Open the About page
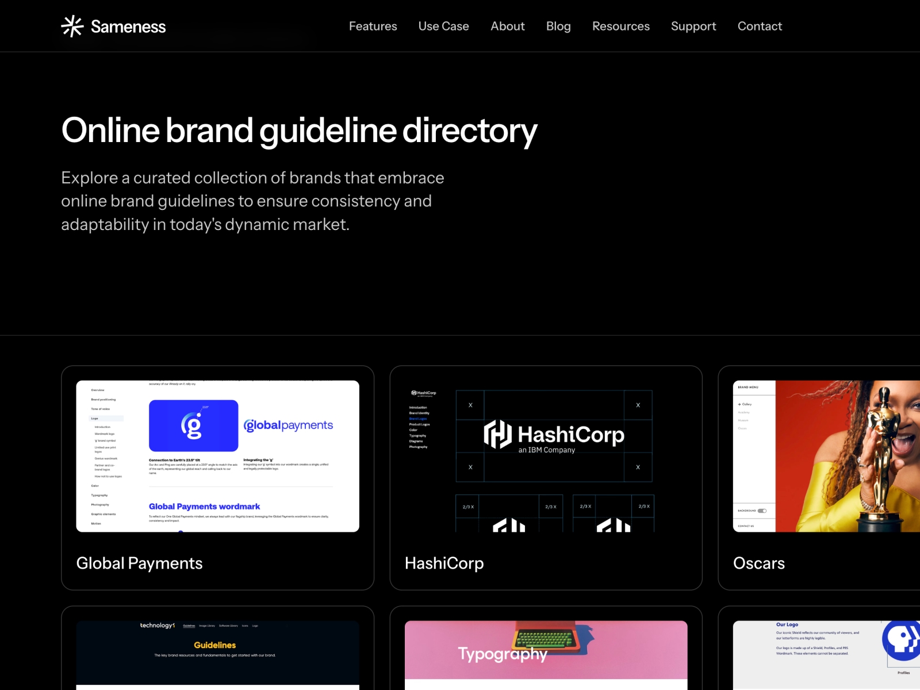This screenshot has width=920, height=690. [508, 26]
